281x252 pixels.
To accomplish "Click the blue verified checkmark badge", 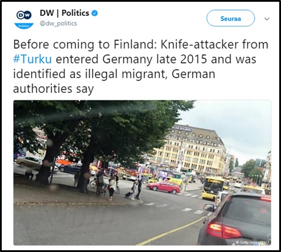I will coord(95,14).
